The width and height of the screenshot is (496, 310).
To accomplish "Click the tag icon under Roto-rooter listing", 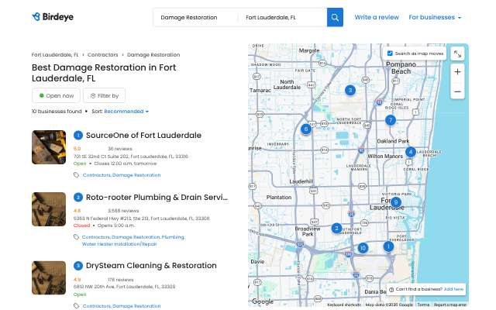I will [76, 237].
